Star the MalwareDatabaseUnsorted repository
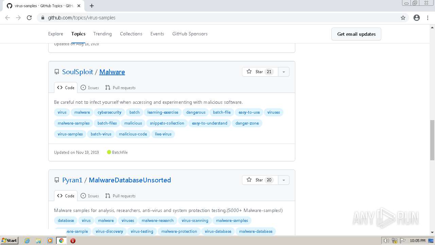This screenshot has width=435, height=245. click(x=260, y=180)
